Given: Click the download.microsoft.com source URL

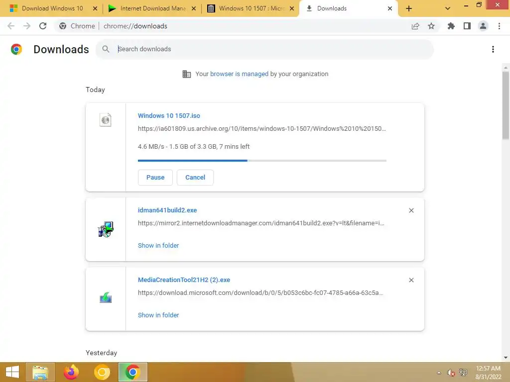Looking at the screenshot, I should 260,292.
